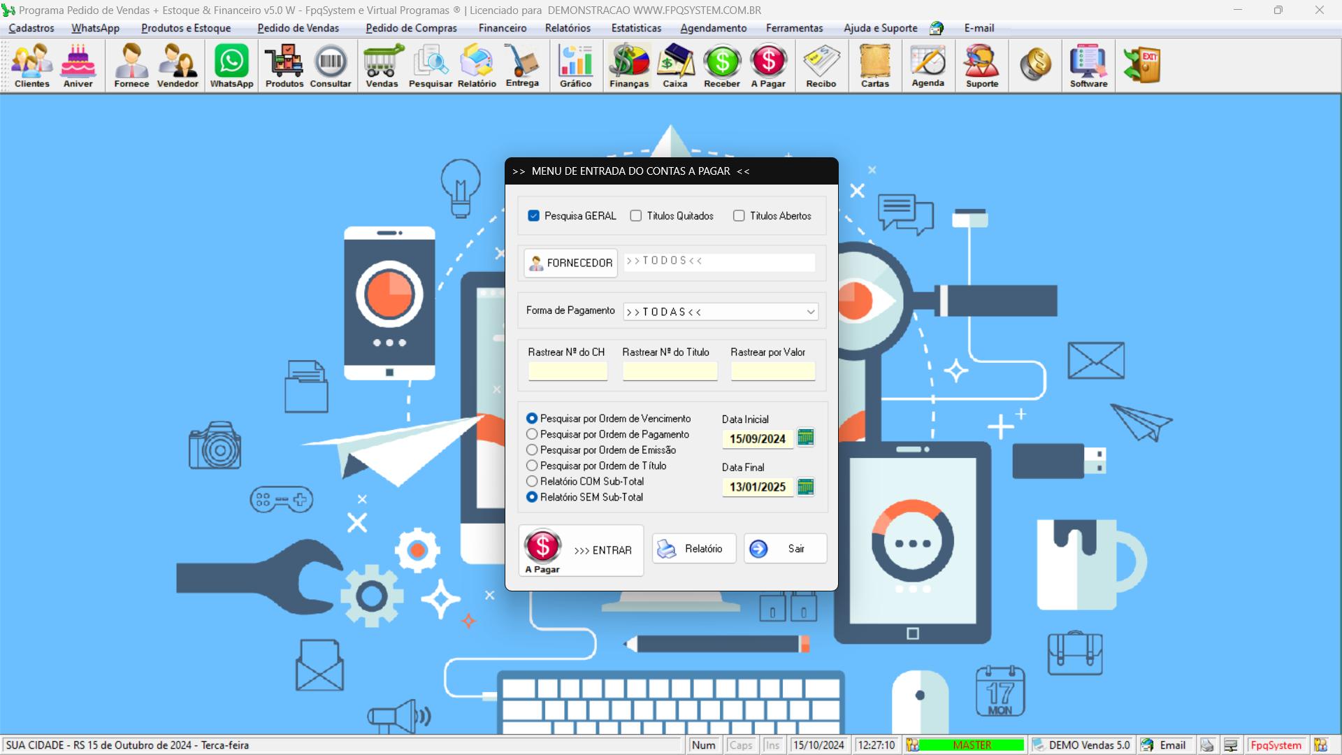
Task: Open the Financeiro menu
Action: [503, 28]
